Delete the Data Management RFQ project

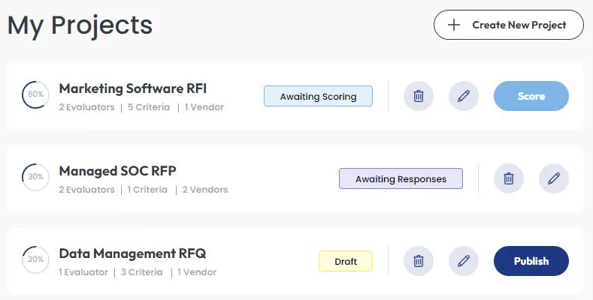pyautogui.click(x=419, y=261)
